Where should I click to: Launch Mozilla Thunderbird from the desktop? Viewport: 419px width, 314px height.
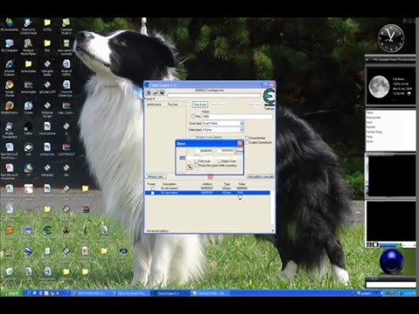click(x=10, y=130)
